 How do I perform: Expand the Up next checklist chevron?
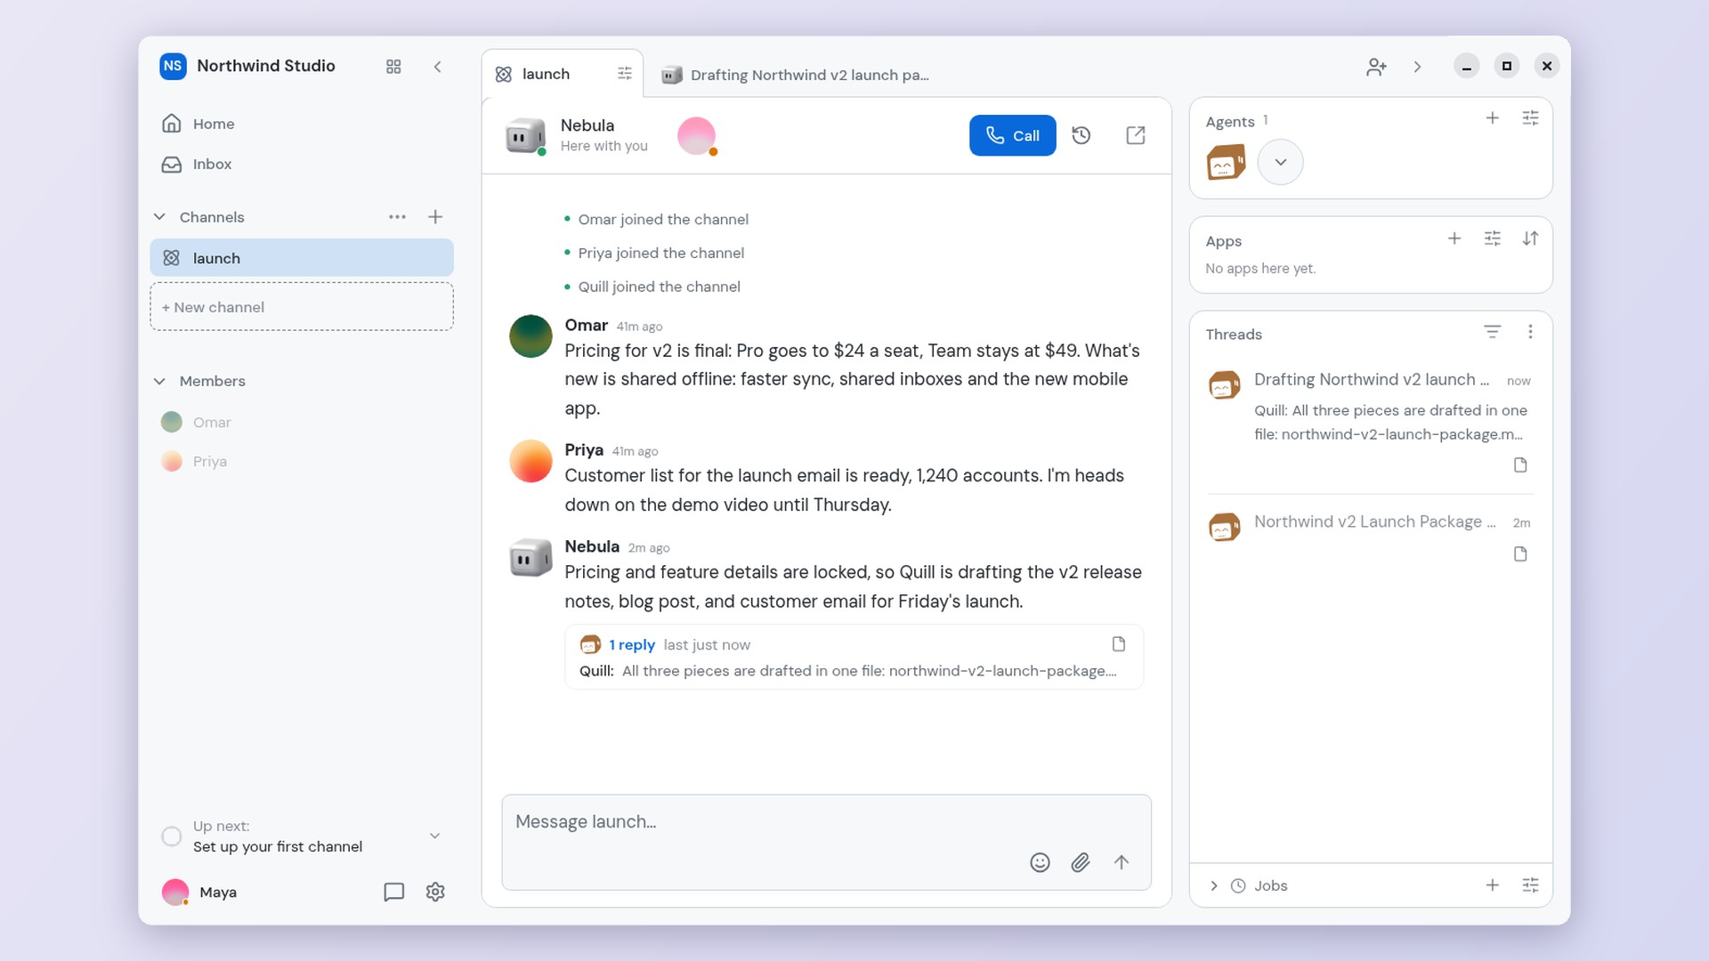(434, 836)
